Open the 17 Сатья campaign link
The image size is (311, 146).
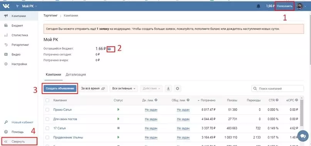(x=59, y=128)
